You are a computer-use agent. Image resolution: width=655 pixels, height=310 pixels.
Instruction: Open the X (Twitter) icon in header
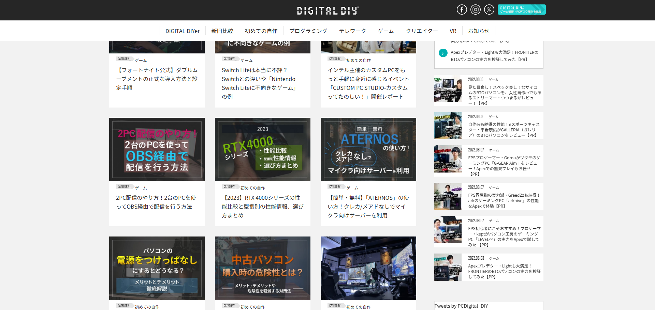pyautogui.click(x=489, y=10)
